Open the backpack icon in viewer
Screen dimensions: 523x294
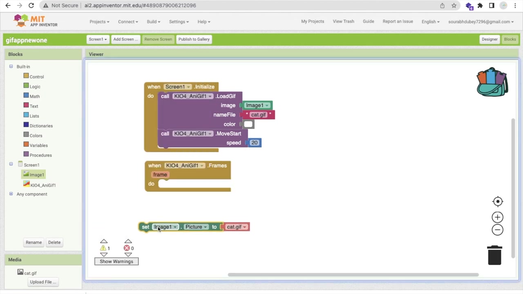[x=492, y=82]
